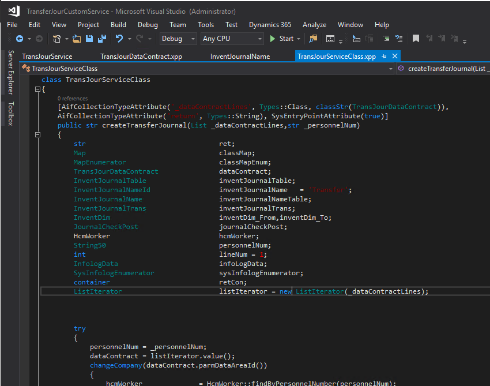Open the Dynamics 365 menu
This screenshot has width=490, height=386.
pos(270,25)
